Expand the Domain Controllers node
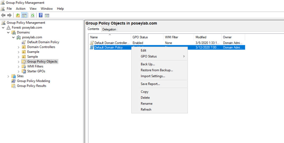This screenshot has width=284, height=143. coord(19,47)
